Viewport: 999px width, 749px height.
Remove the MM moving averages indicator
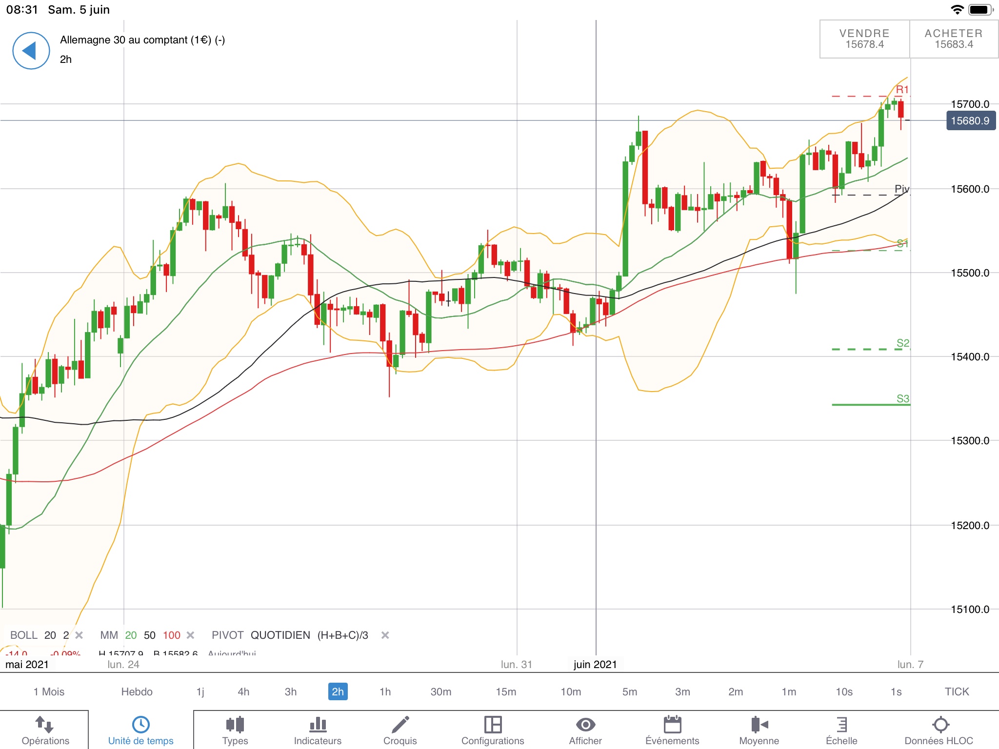pos(191,635)
